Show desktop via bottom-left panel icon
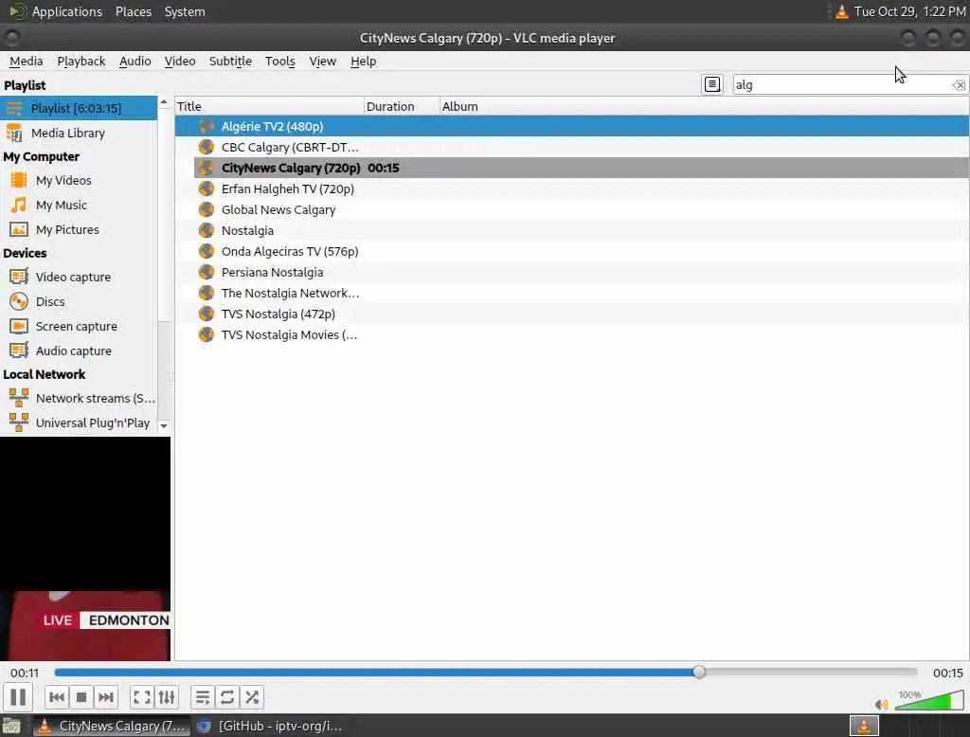Viewport: 970px width, 737px height. tap(11, 726)
